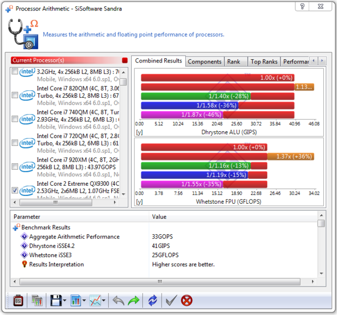Select the 33GOPS value
This screenshot has width=337, height=315.
pyautogui.click(x=162, y=237)
